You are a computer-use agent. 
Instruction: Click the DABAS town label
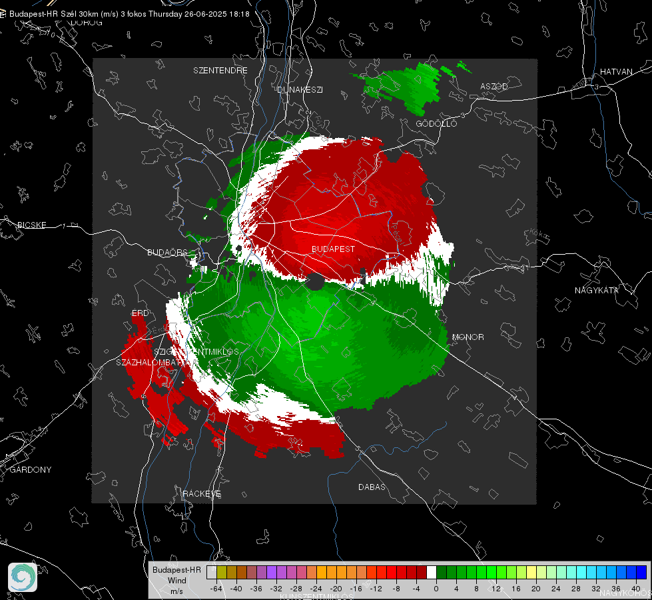click(x=372, y=487)
